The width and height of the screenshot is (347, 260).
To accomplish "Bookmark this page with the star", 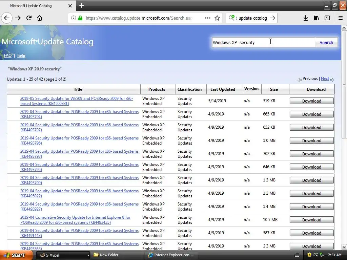I will [x=217, y=18].
